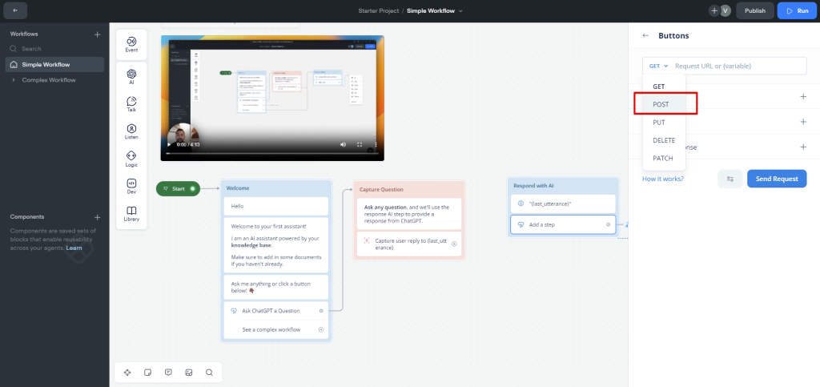The width and height of the screenshot is (820, 387).
Task: Click the Request URL input field
Action: (x=737, y=66)
